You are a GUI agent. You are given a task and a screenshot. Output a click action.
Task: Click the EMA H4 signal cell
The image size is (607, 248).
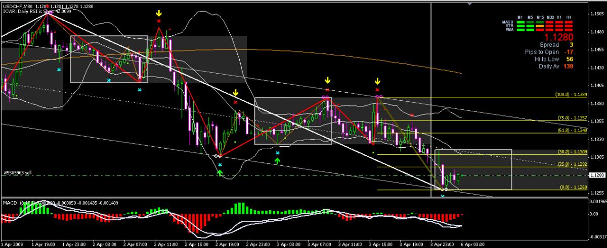[x=568, y=30]
